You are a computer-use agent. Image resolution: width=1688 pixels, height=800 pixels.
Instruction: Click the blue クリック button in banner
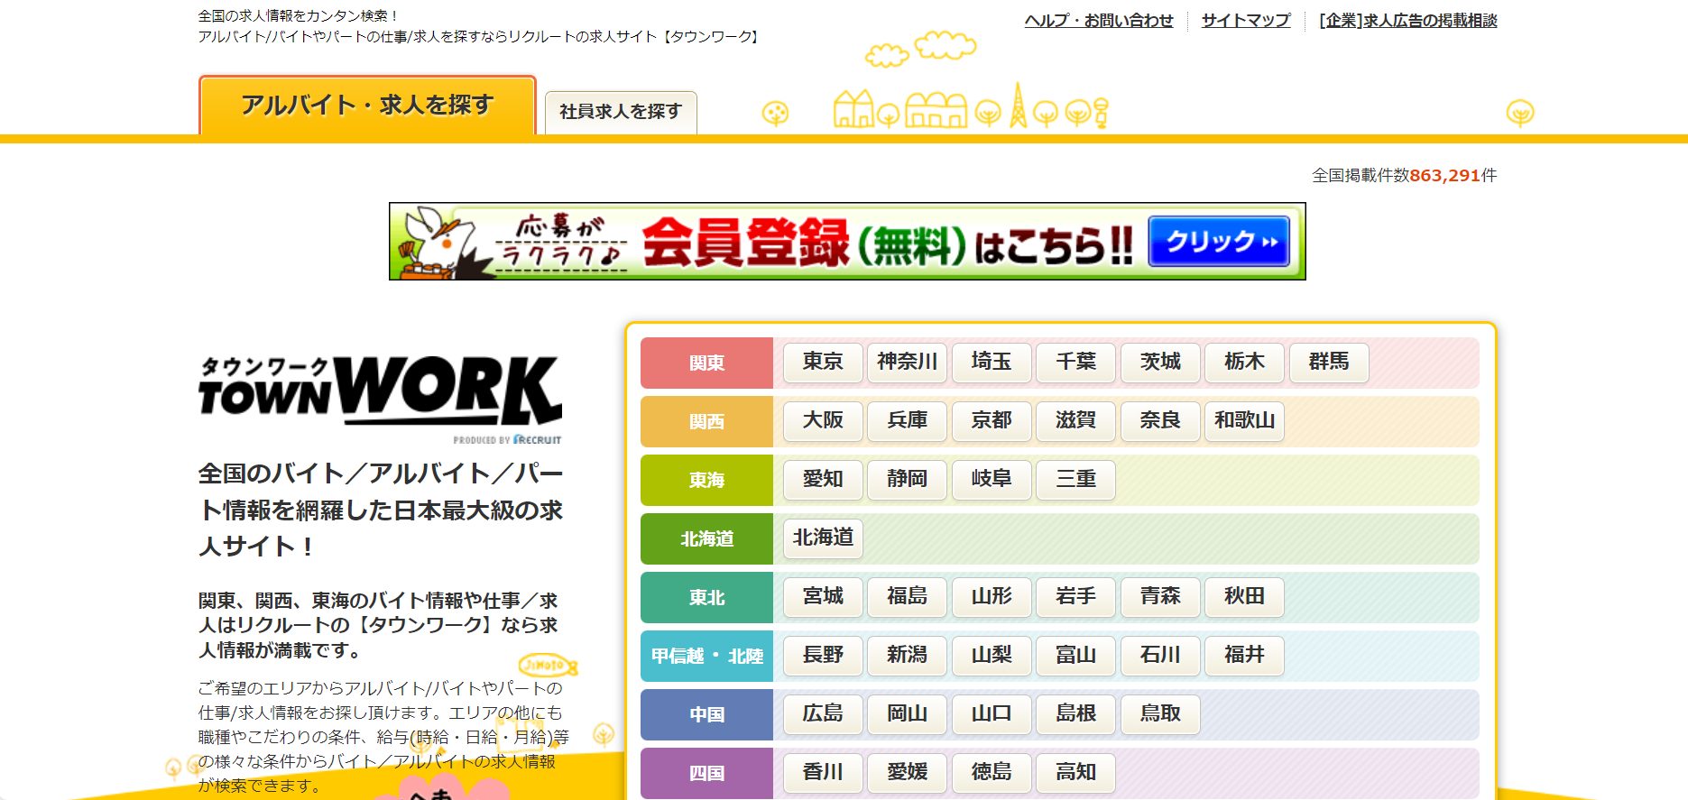point(1219,242)
